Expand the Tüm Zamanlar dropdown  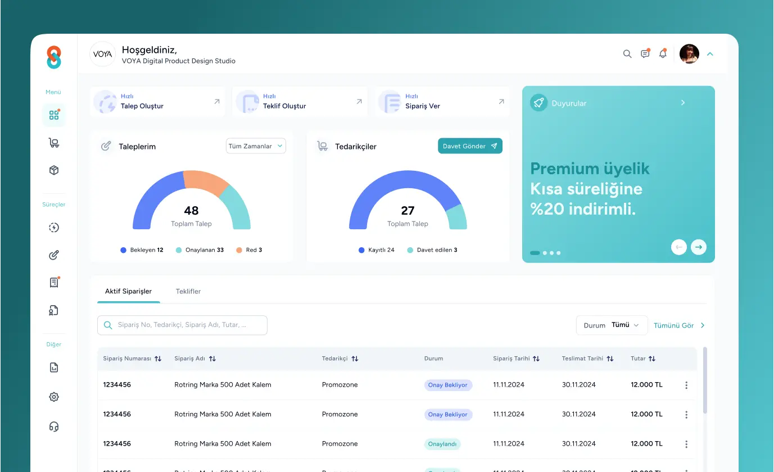click(256, 146)
